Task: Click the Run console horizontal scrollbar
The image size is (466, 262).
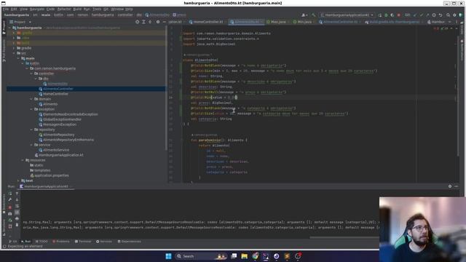Action: [x=344, y=237]
